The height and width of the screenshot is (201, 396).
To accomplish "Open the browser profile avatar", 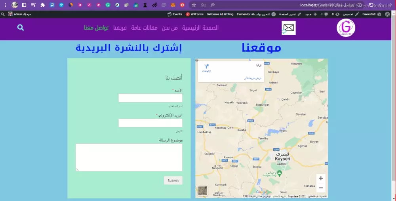I will pos(15,5).
